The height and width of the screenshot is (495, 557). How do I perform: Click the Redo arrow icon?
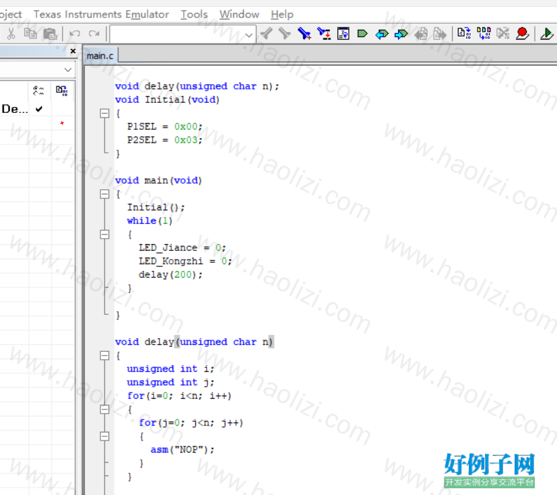pyautogui.click(x=94, y=34)
